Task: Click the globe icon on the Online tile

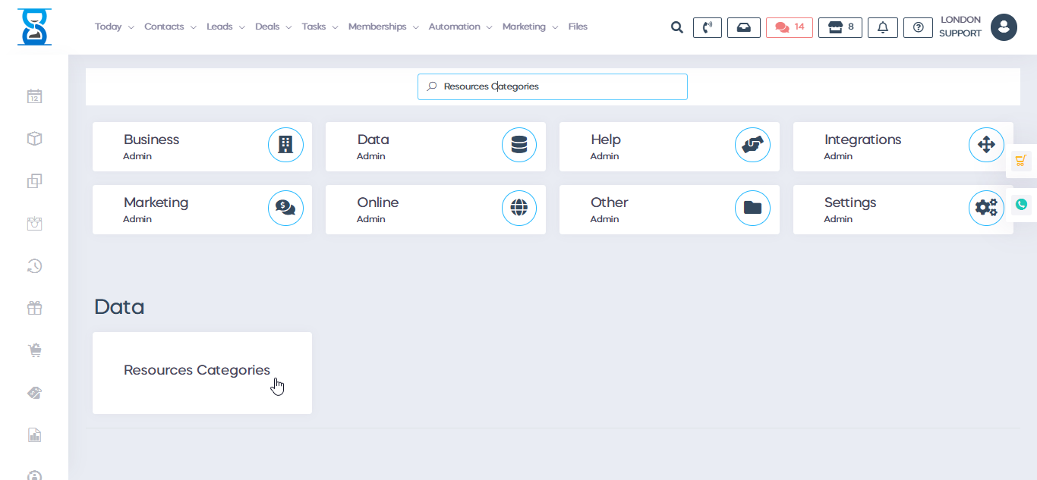Action: 519,208
